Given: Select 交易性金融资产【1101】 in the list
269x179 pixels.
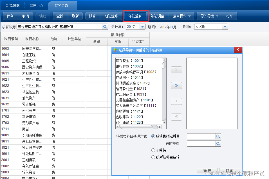Looking at the screenshot, I should 134,100.
